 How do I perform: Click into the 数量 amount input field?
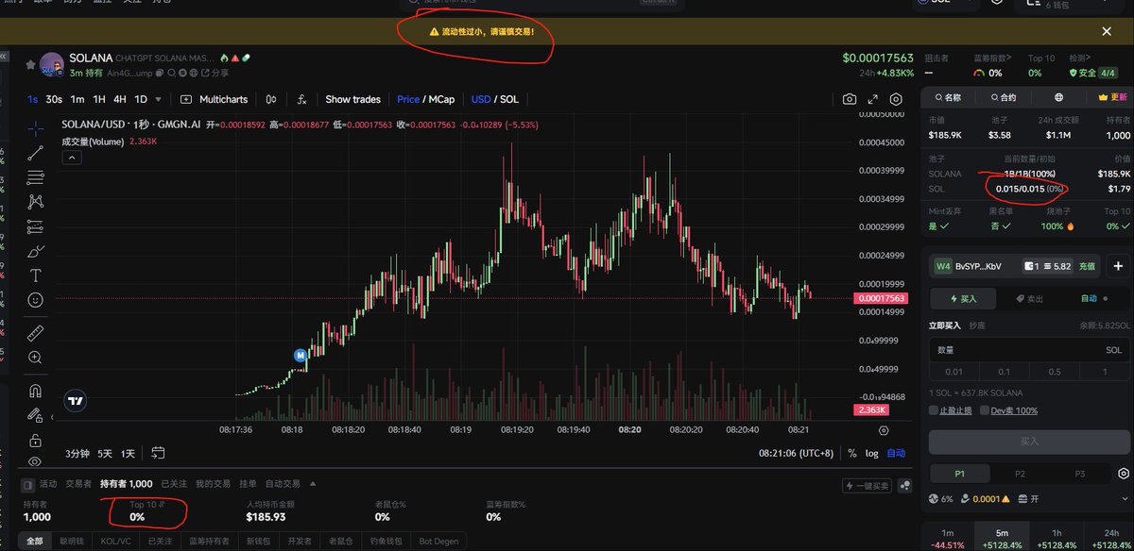click(1030, 349)
